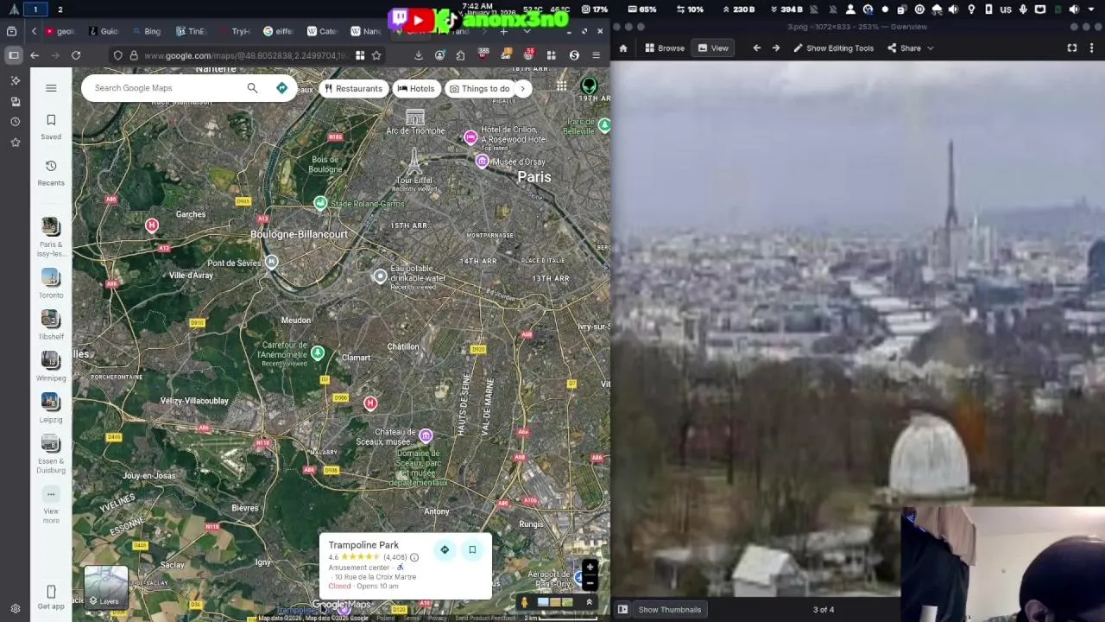Toggle Gwenview Browse mode
Image resolution: width=1105 pixels, height=622 pixels.
[x=665, y=48]
